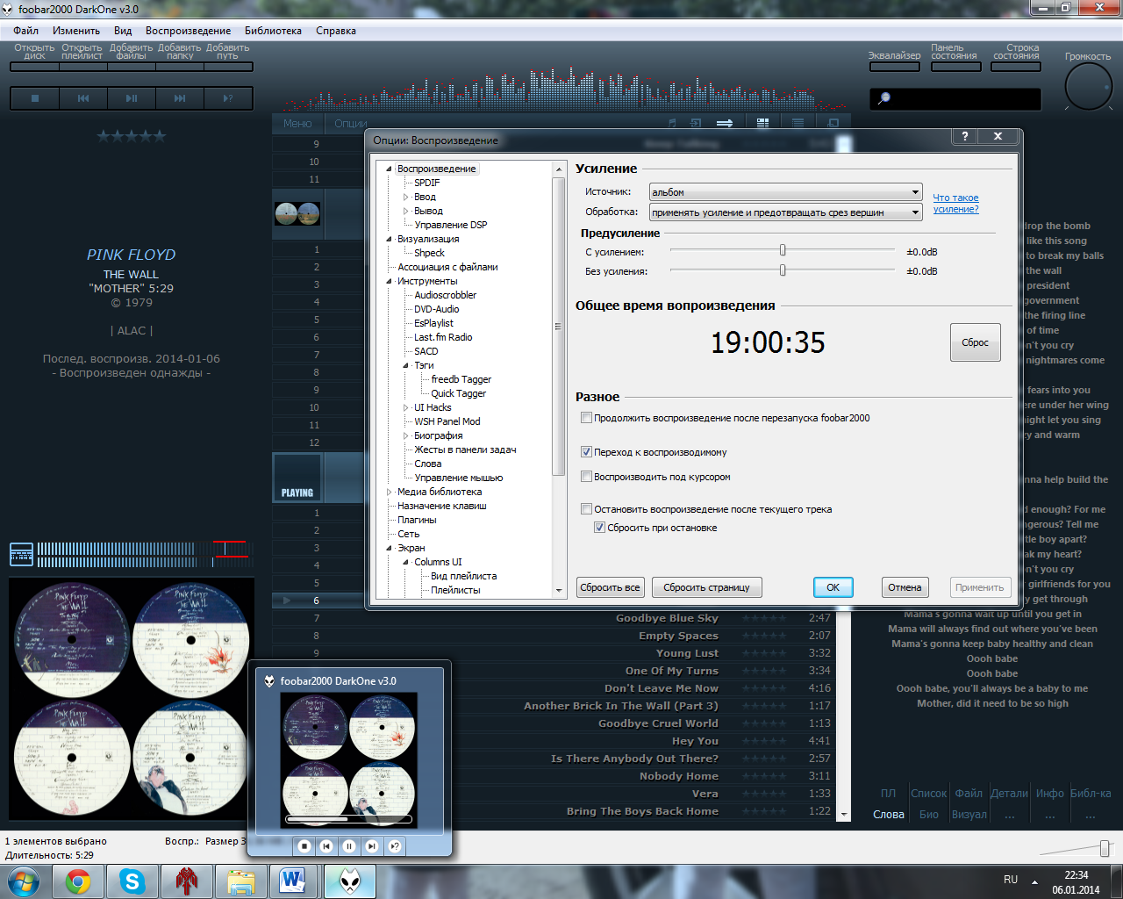Screen dimensions: 1123x899
Task: Open the 'Воспроизведение' menu in menu bar
Action: (188, 31)
